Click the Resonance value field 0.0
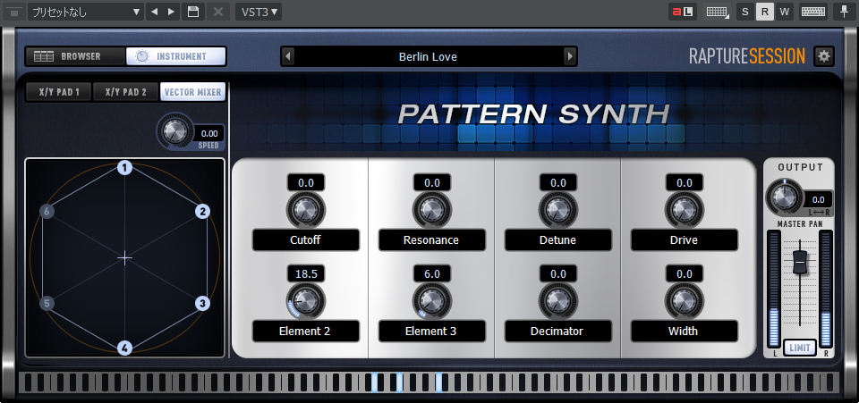The width and height of the screenshot is (859, 403). [431, 182]
